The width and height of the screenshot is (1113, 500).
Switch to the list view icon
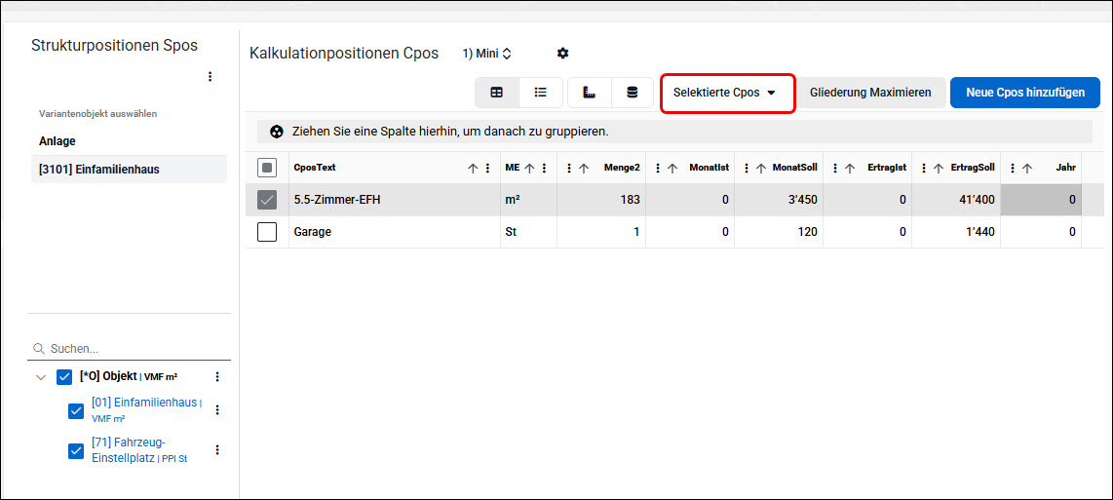(541, 93)
